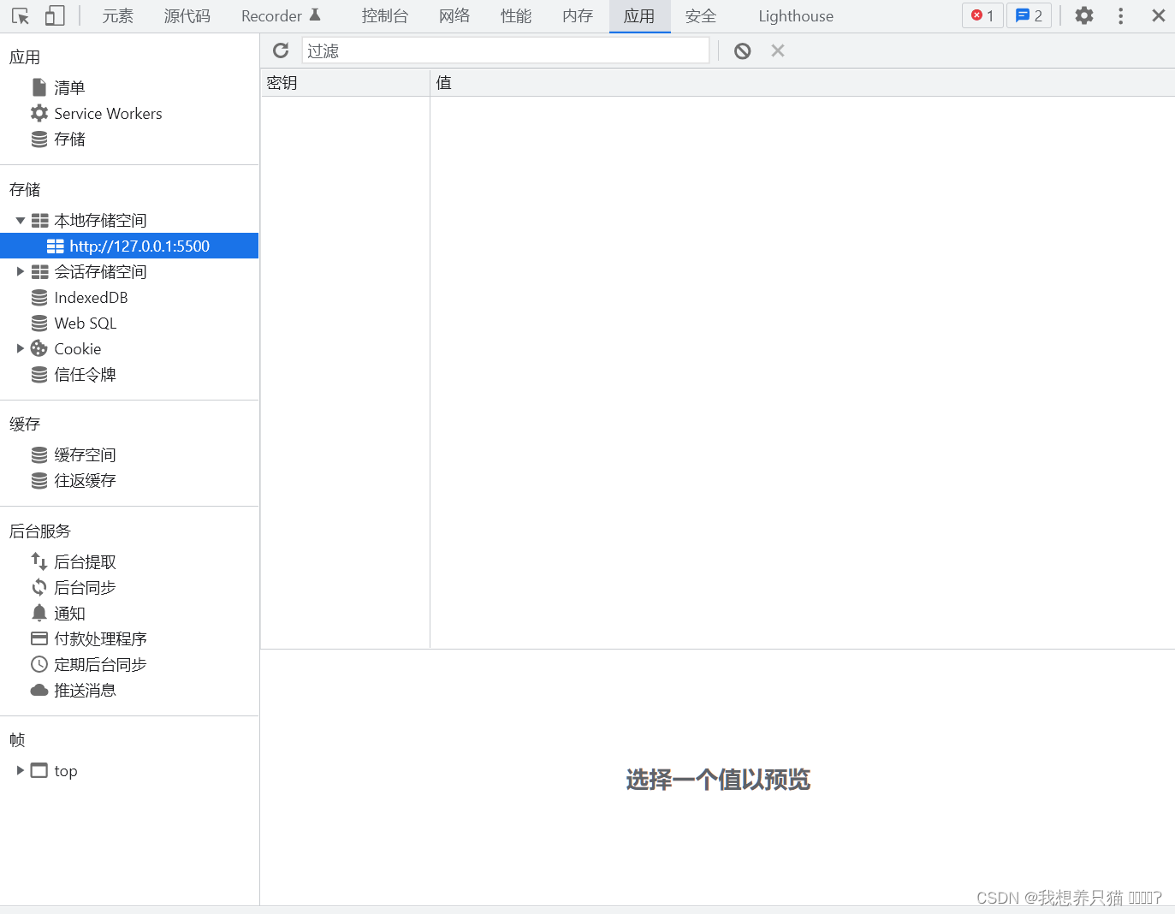Open the Web SQL label
1175x914 pixels.
coord(86,323)
